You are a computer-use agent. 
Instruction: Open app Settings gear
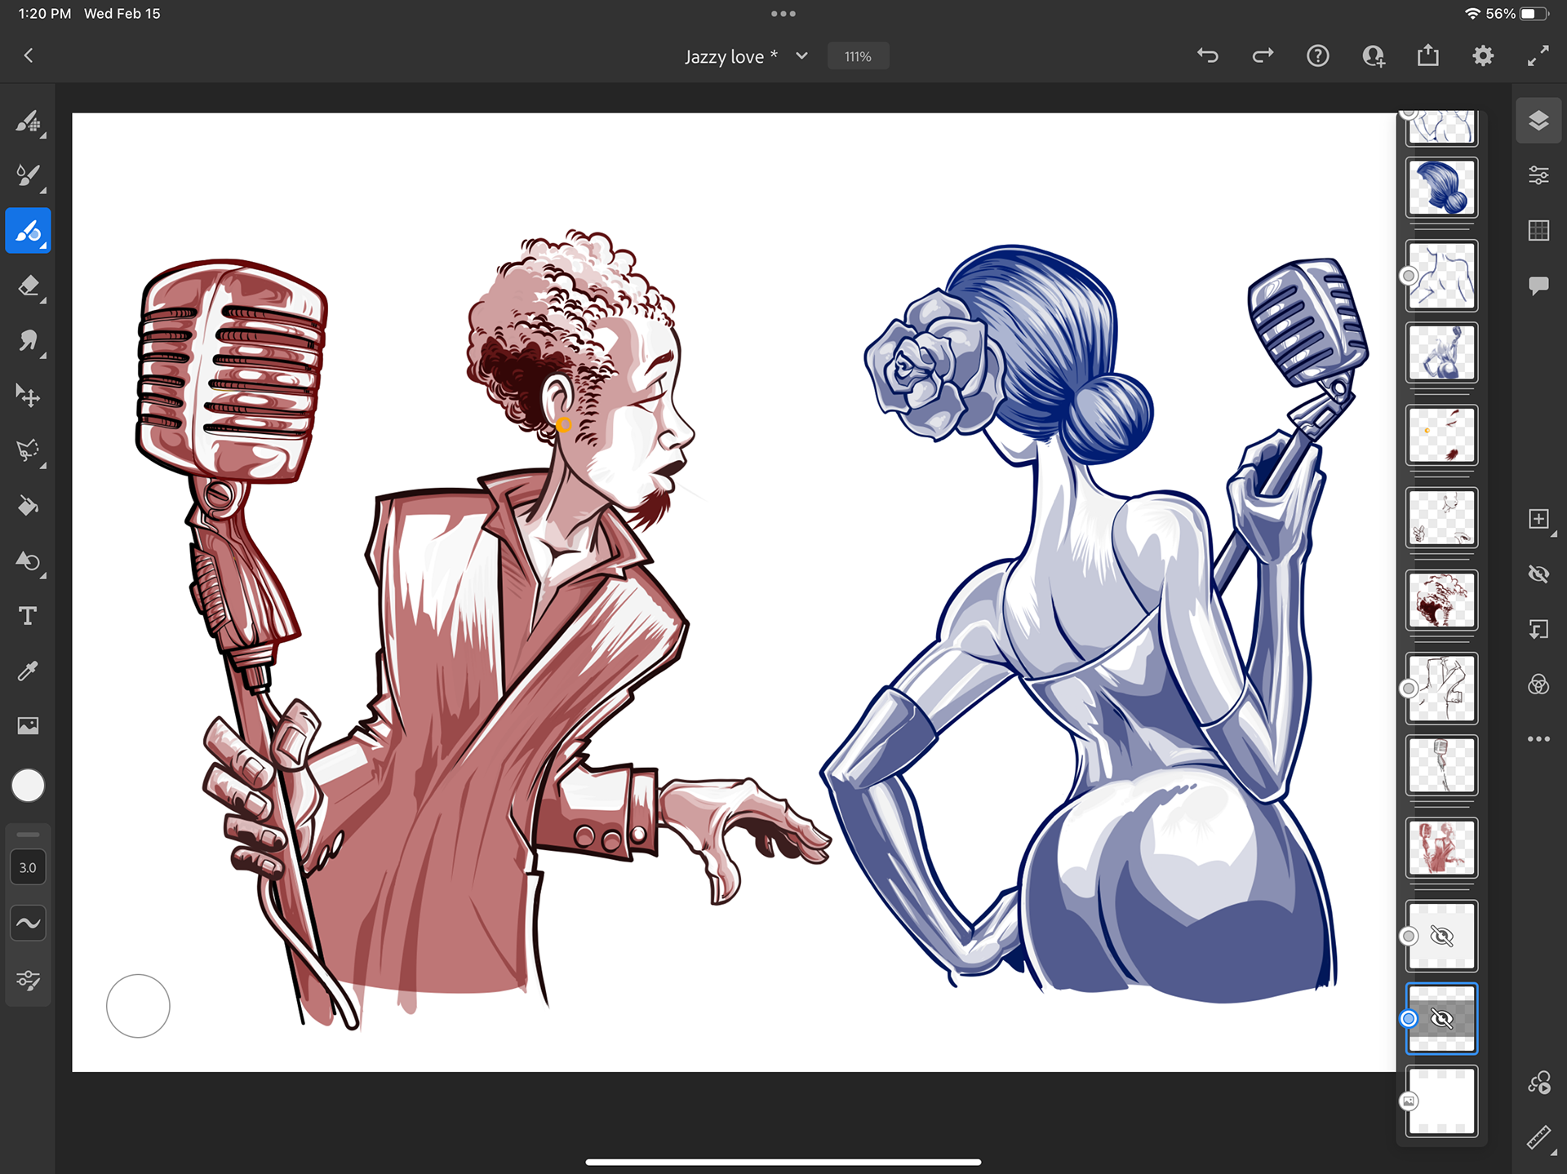1484,56
